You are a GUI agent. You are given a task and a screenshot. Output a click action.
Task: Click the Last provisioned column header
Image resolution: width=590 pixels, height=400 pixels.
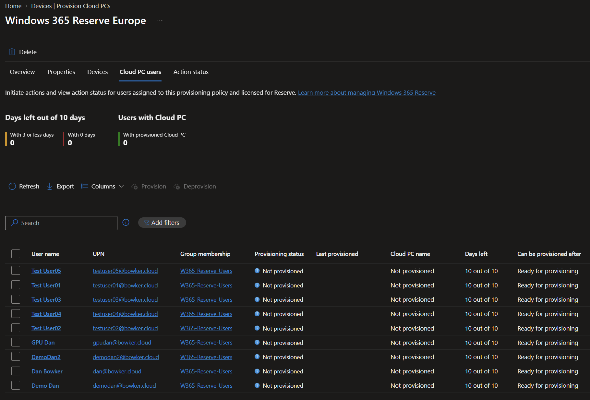click(337, 254)
